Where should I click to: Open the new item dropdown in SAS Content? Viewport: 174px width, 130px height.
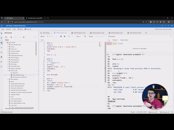point(7,37)
